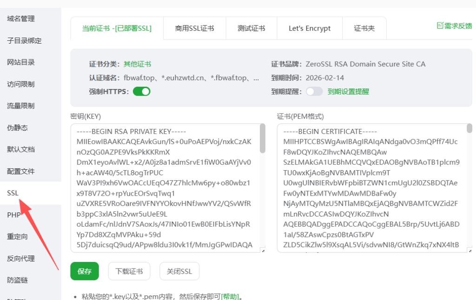Switch to the 商用SSL证书 tab
Screen dimensions: 476x300
point(194,28)
